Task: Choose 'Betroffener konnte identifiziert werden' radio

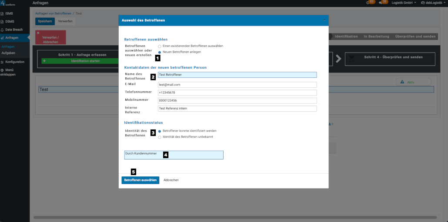Action: [x=160, y=131]
